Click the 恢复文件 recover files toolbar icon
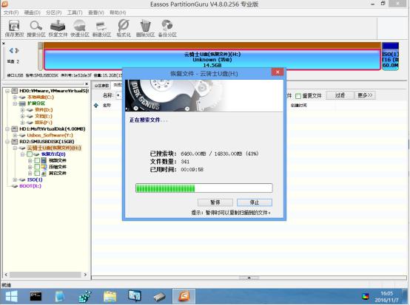Image resolution: width=410 pixels, height=305 pixels. (58, 26)
